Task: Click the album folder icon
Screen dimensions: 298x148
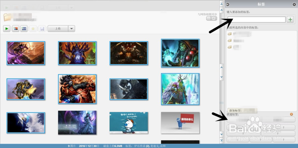Action: [8, 17]
